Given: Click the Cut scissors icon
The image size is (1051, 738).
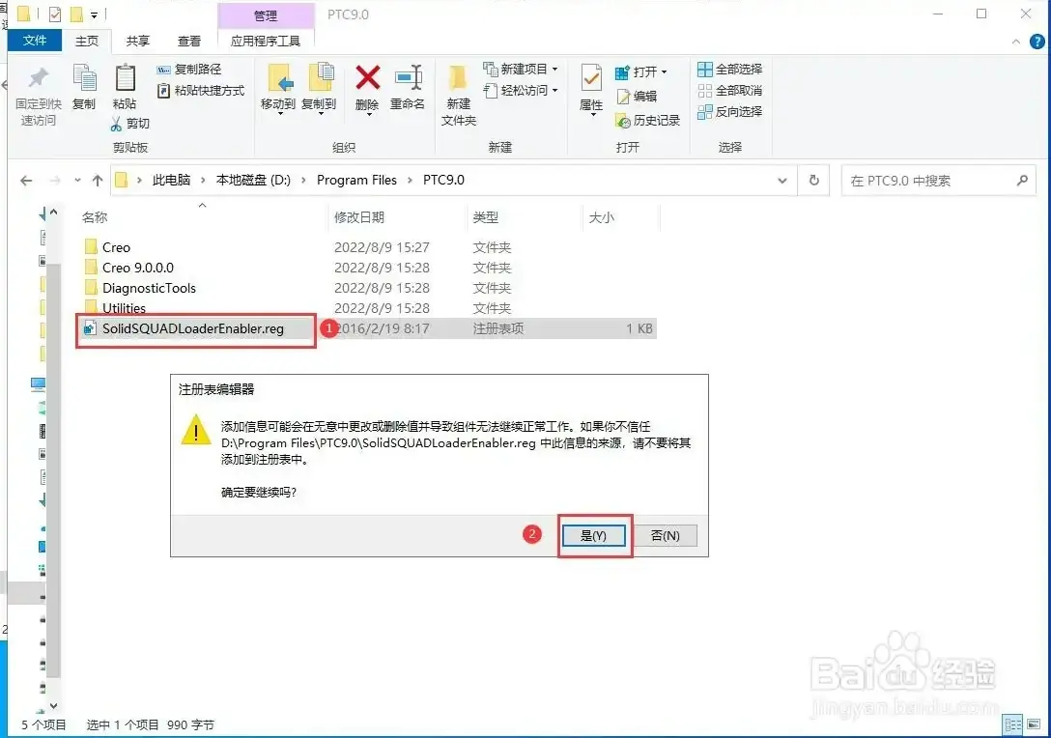Looking at the screenshot, I should coord(117,124).
